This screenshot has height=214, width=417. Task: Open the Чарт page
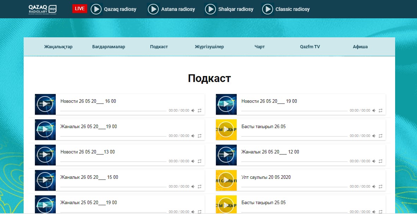(260, 47)
